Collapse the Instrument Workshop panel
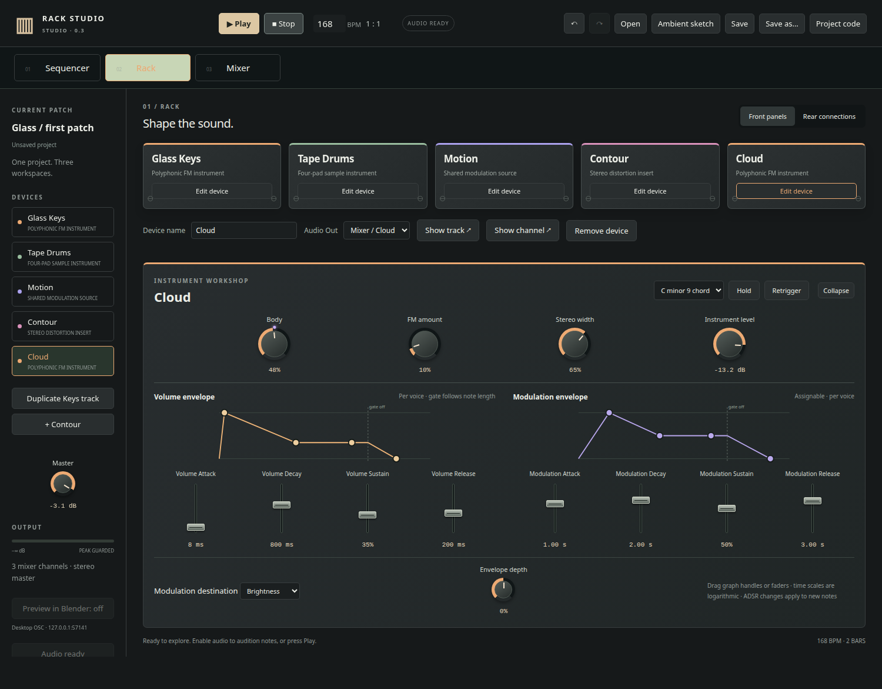The image size is (882, 689). point(836,291)
